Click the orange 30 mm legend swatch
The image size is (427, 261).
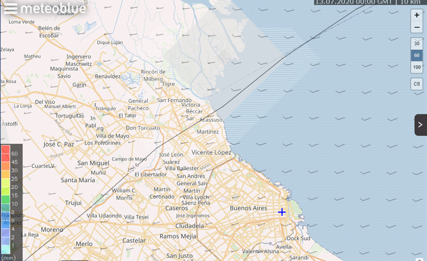pyautogui.click(x=6, y=170)
